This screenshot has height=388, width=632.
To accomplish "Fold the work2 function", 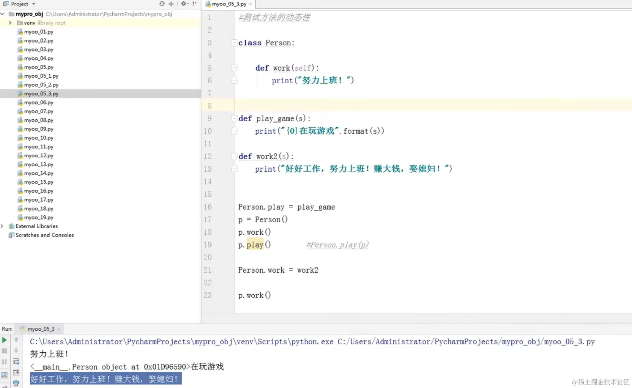I will click(234, 156).
